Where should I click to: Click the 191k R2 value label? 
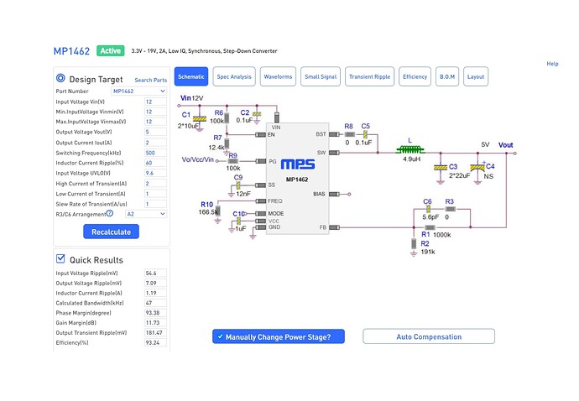tap(428, 252)
